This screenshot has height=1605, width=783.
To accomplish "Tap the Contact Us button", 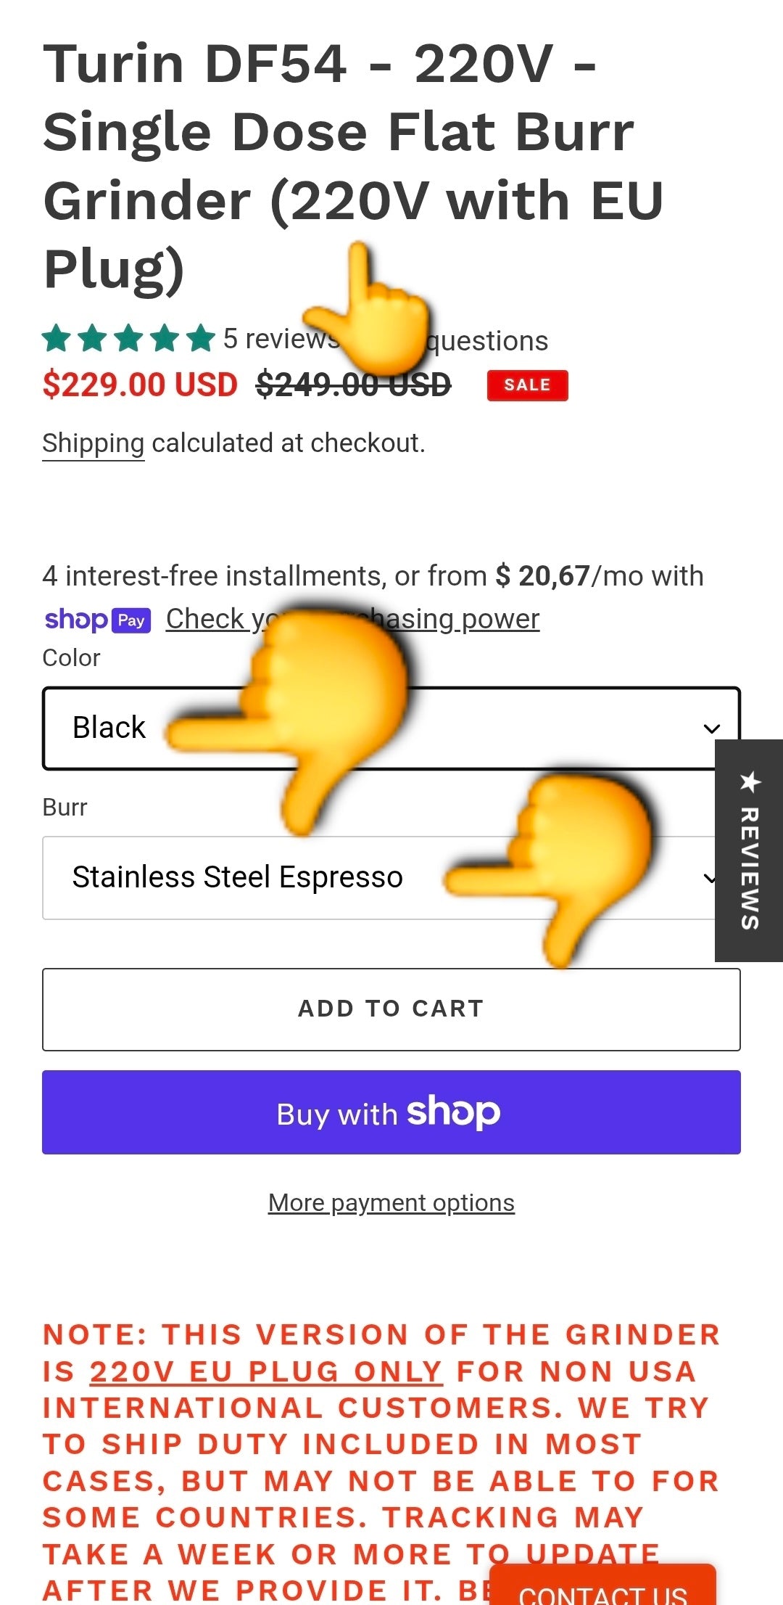I will 602,1590.
